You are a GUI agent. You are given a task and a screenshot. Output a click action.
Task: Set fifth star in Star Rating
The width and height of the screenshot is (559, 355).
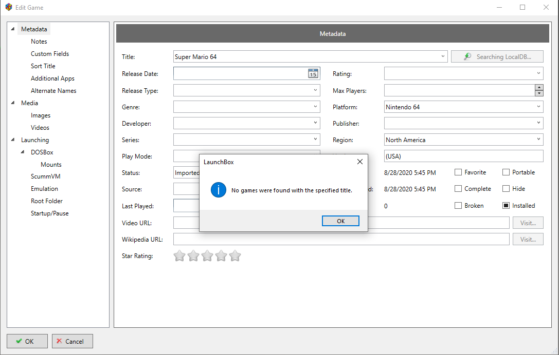click(x=235, y=256)
